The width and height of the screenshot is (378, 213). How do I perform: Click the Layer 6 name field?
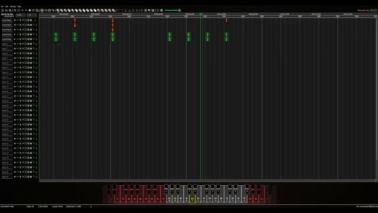coord(7,44)
